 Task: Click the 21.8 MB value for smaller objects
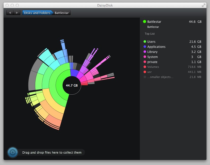tap(195, 77)
